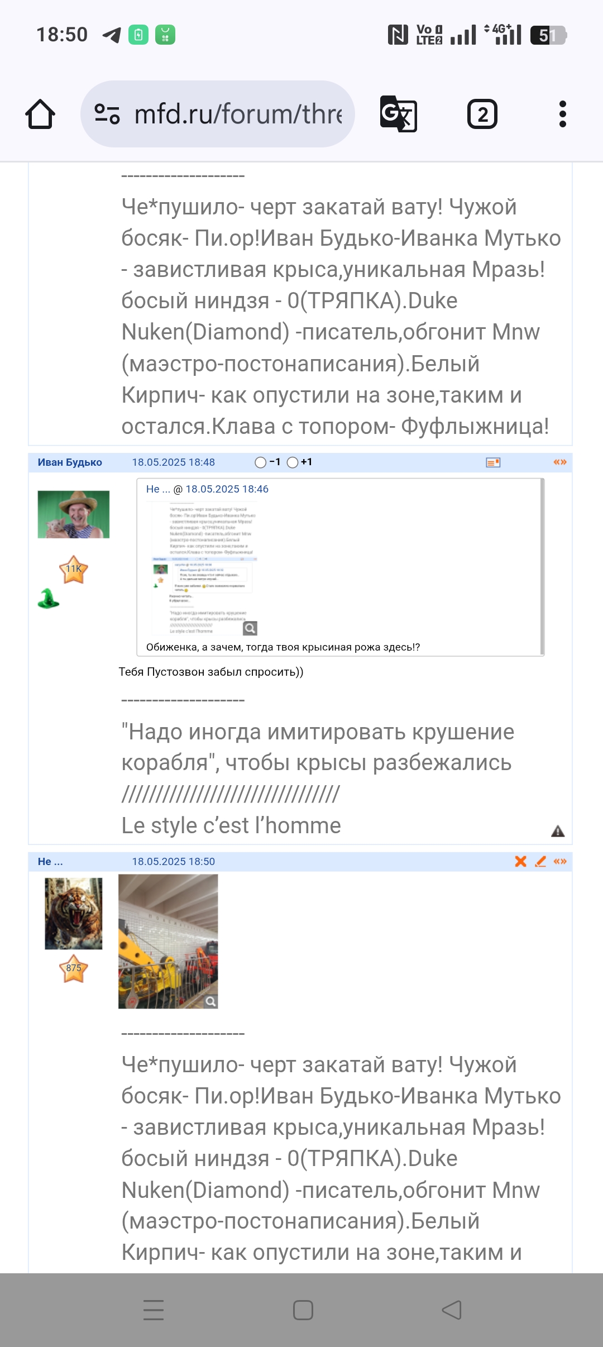
Task: Open Иван Будько profile link
Action: click(70, 462)
